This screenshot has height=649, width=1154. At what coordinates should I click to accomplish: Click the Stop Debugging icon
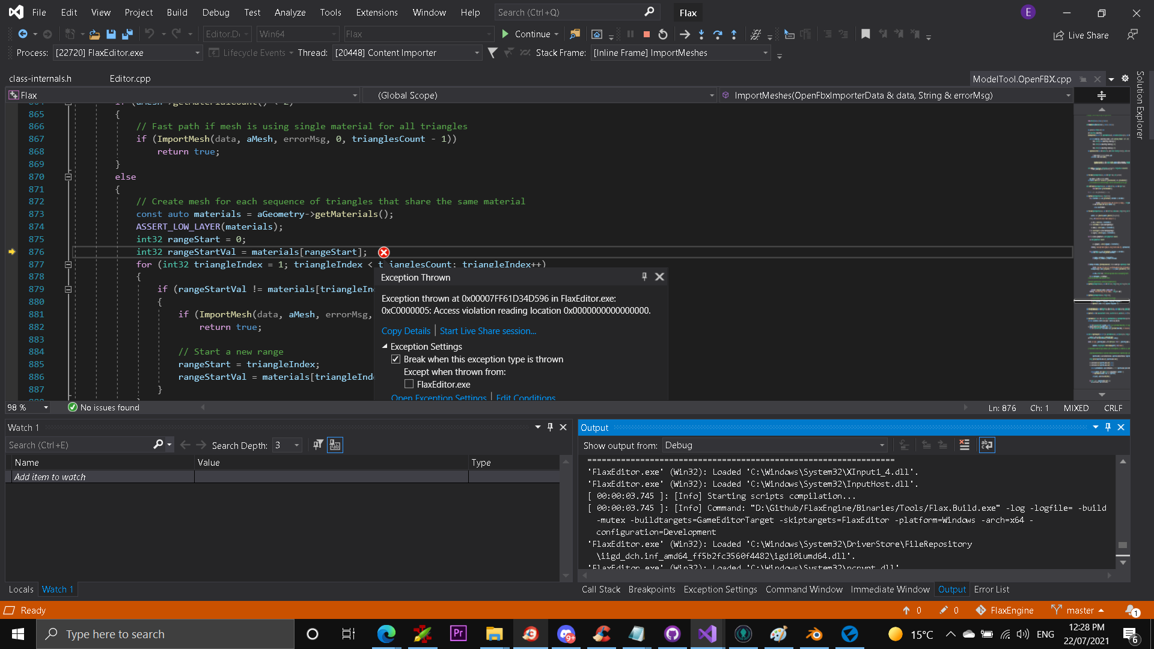point(647,34)
